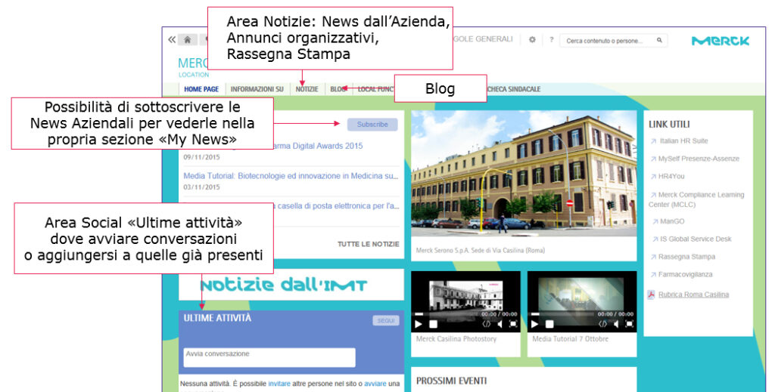
Task: Click the Merck logo
Action: pyautogui.click(x=720, y=41)
